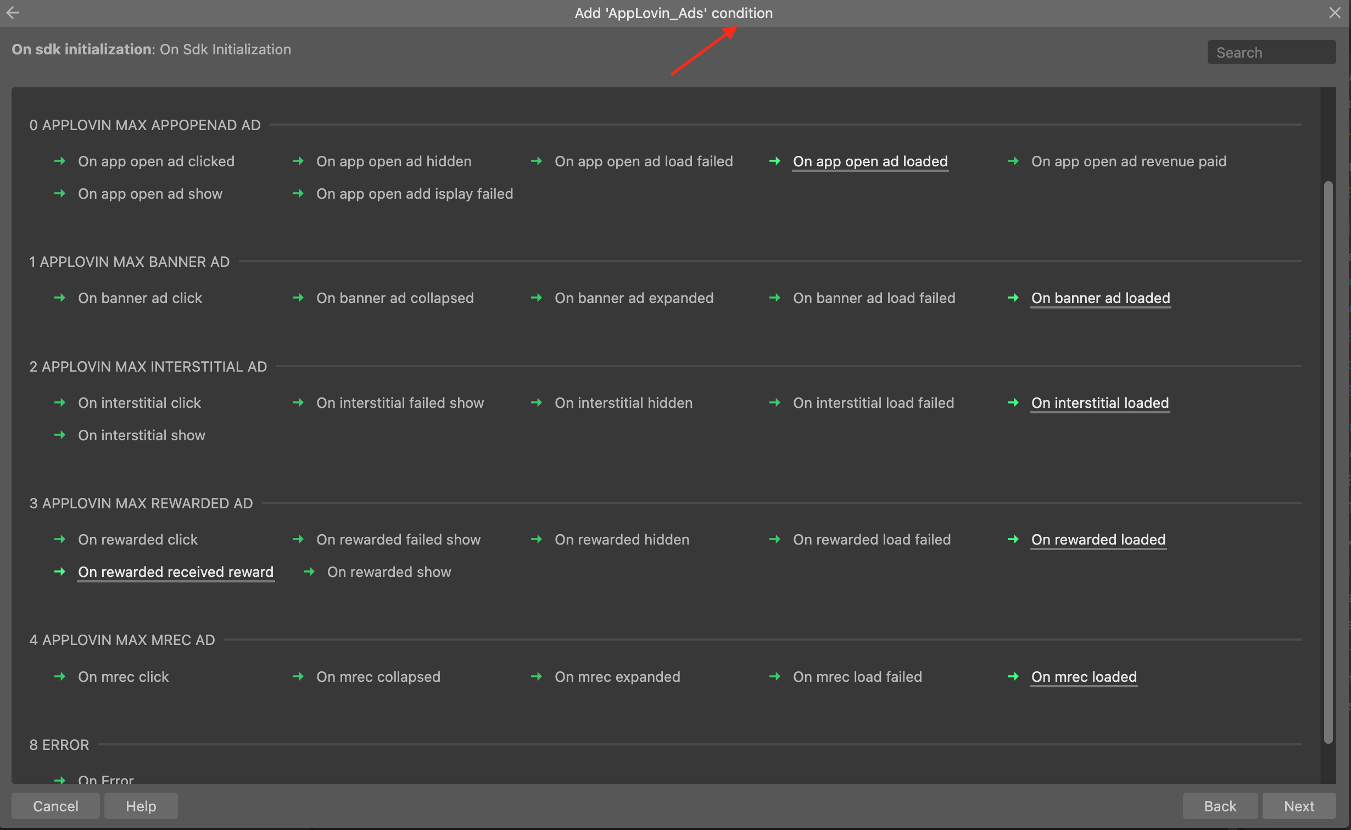Select On app open ad loaded condition
This screenshot has height=830, width=1351.
coord(870,161)
